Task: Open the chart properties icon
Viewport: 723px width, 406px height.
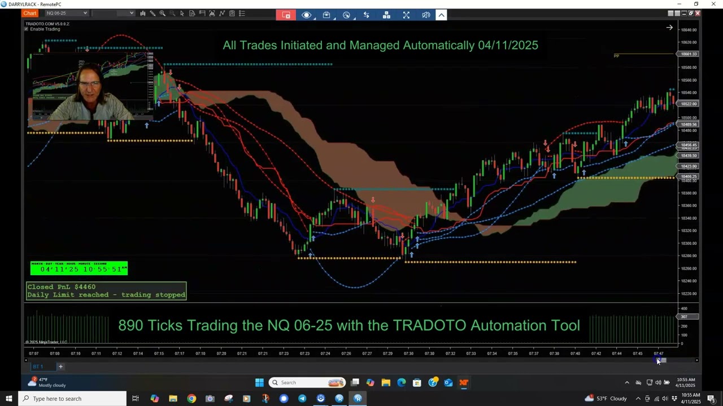Action: click(x=232, y=13)
